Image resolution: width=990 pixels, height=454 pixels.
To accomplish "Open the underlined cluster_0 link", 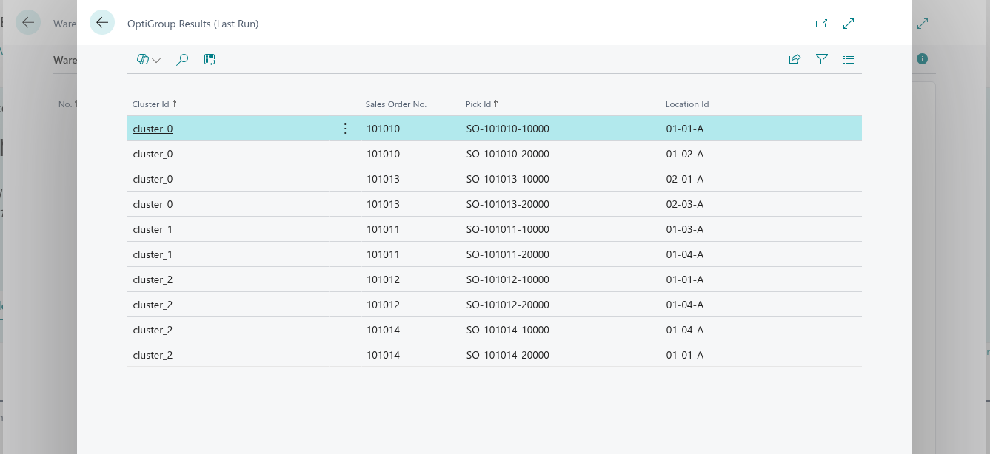I will click(153, 129).
